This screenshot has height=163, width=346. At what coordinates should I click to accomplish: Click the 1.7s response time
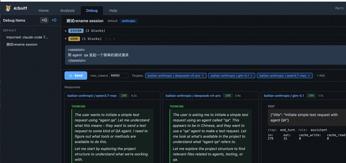pyautogui.click(x=321, y=96)
